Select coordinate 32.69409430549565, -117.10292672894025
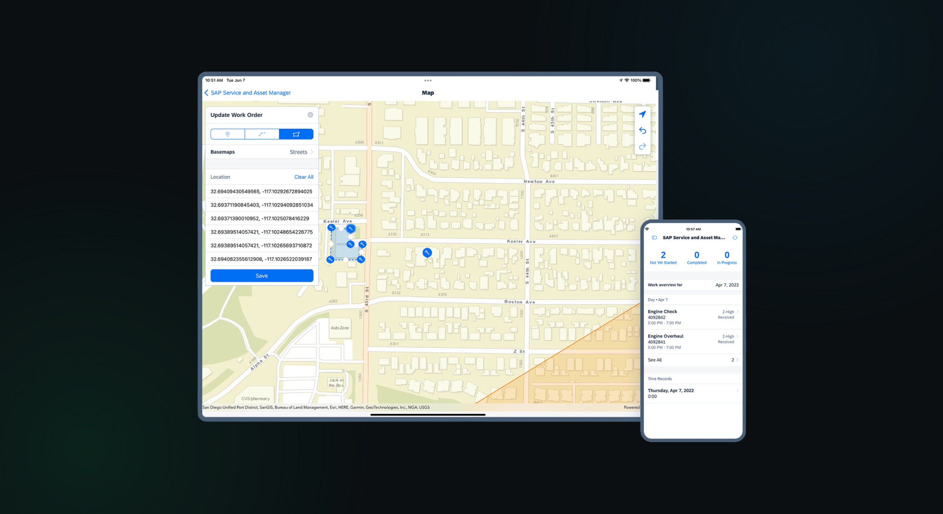The width and height of the screenshot is (943, 514). point(262,192)
